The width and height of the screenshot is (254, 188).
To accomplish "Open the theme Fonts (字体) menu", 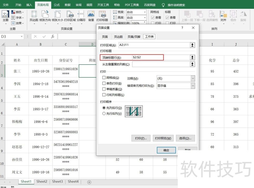I will point(17,18).
